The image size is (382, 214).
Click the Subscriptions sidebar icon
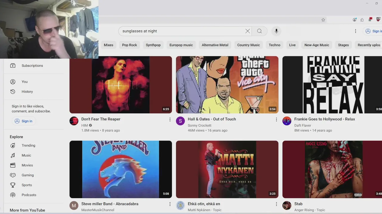(x=13, y=66)
